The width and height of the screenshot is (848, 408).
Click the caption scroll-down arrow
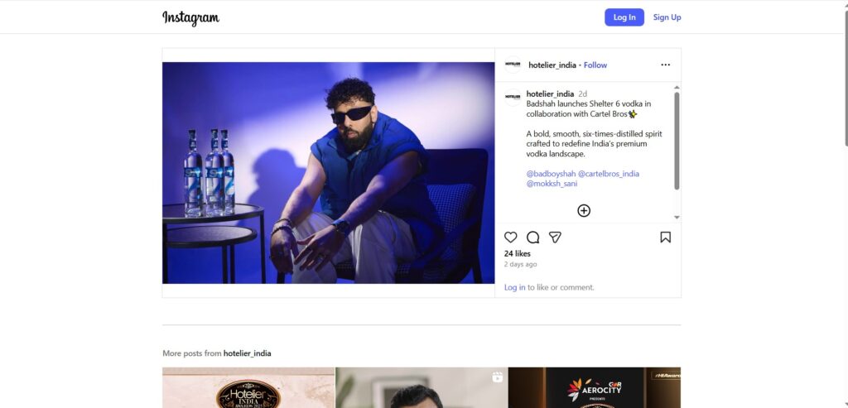(x=677, y=217)
